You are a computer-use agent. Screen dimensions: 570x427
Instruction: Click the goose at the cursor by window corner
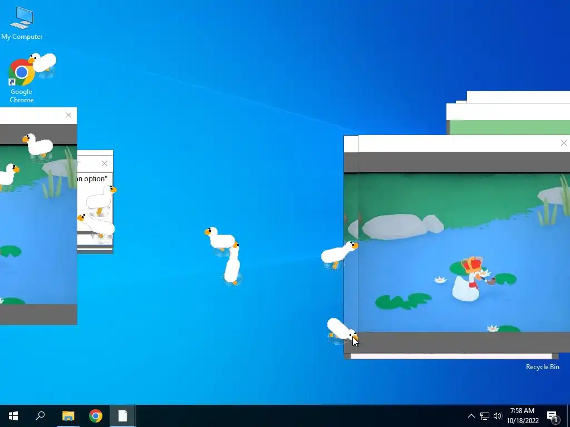342,330
